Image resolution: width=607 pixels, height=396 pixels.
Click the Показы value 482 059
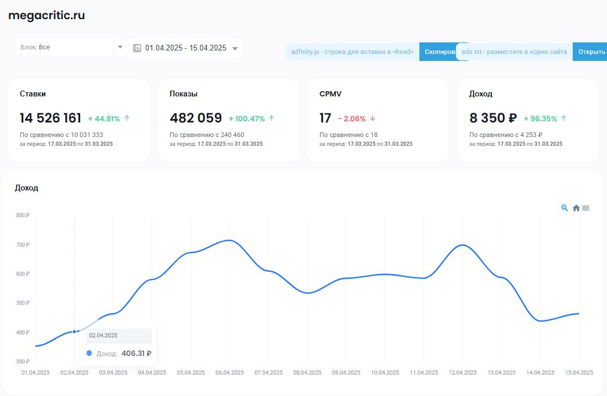click(196, 118)
